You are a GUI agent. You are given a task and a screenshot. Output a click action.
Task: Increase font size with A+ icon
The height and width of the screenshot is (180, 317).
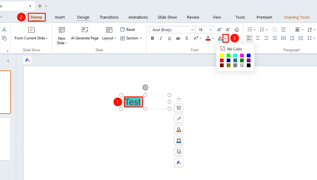(220, 30)
